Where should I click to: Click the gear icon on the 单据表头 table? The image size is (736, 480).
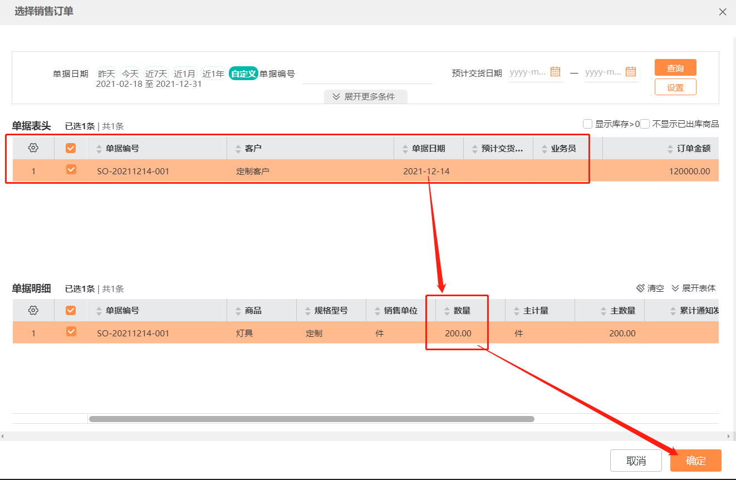33,148
